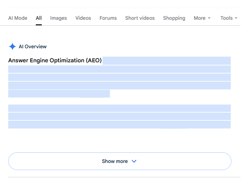This screenshot has height=187, width=245.
Task: Click the AI Overview label
Action: tap(33, 46)
